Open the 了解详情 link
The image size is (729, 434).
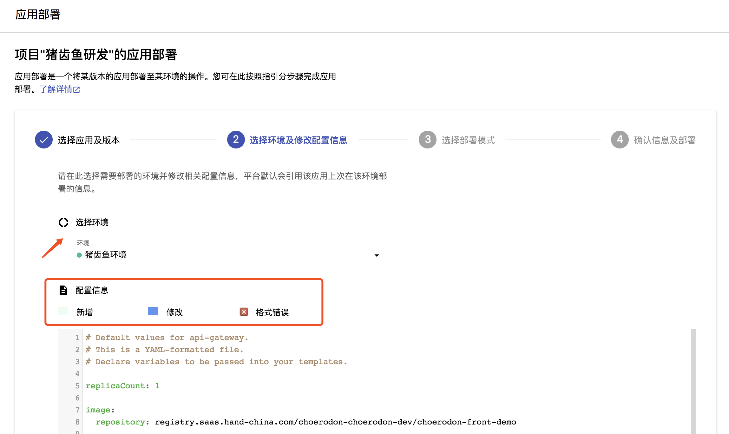pos(56,89)
